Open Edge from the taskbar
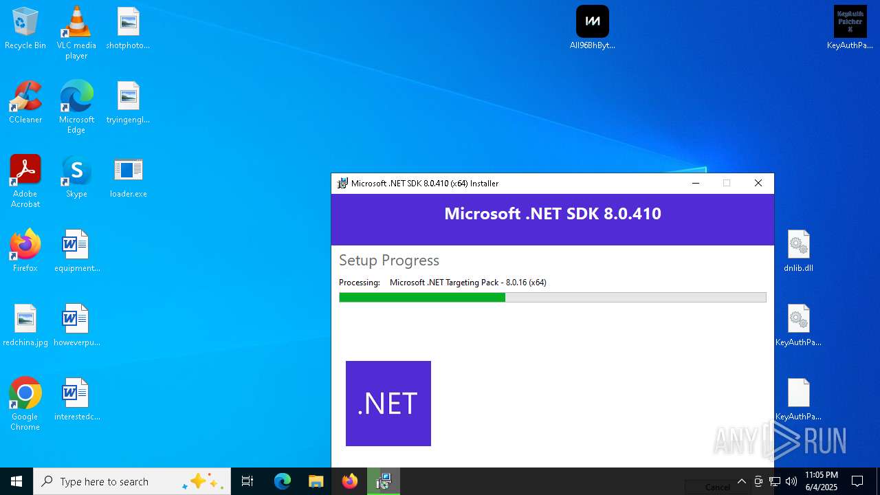880x495 pixels. click(283, 481)
